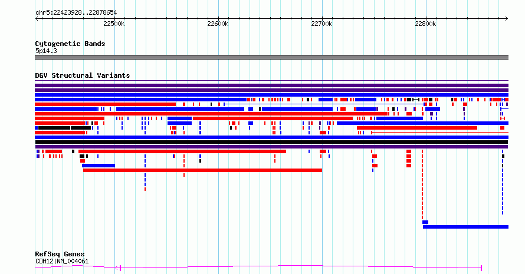
Task: Click the magenta CDH12 gene line
Action: pos(258,267)
